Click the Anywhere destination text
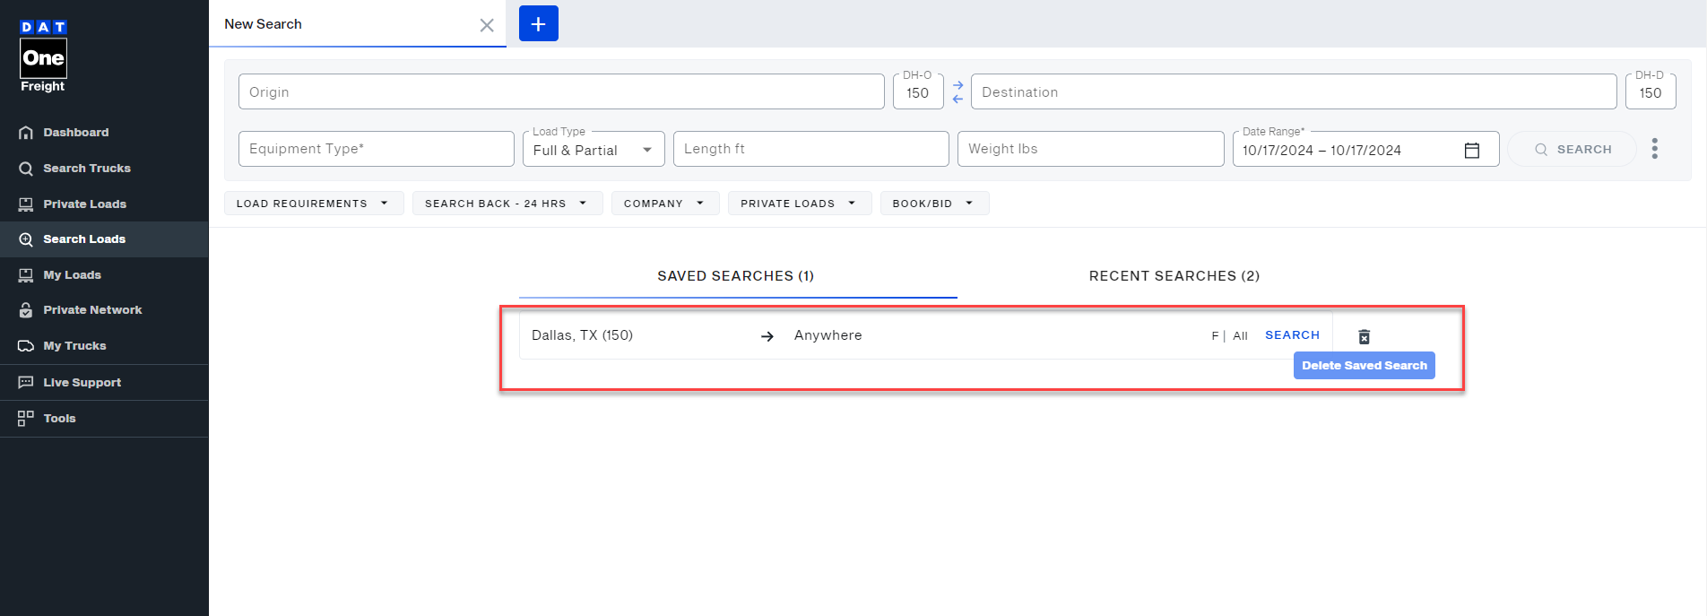1707x616 pixels. coord(828,335)
